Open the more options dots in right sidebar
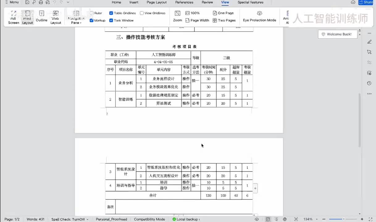 coord(369,94)
